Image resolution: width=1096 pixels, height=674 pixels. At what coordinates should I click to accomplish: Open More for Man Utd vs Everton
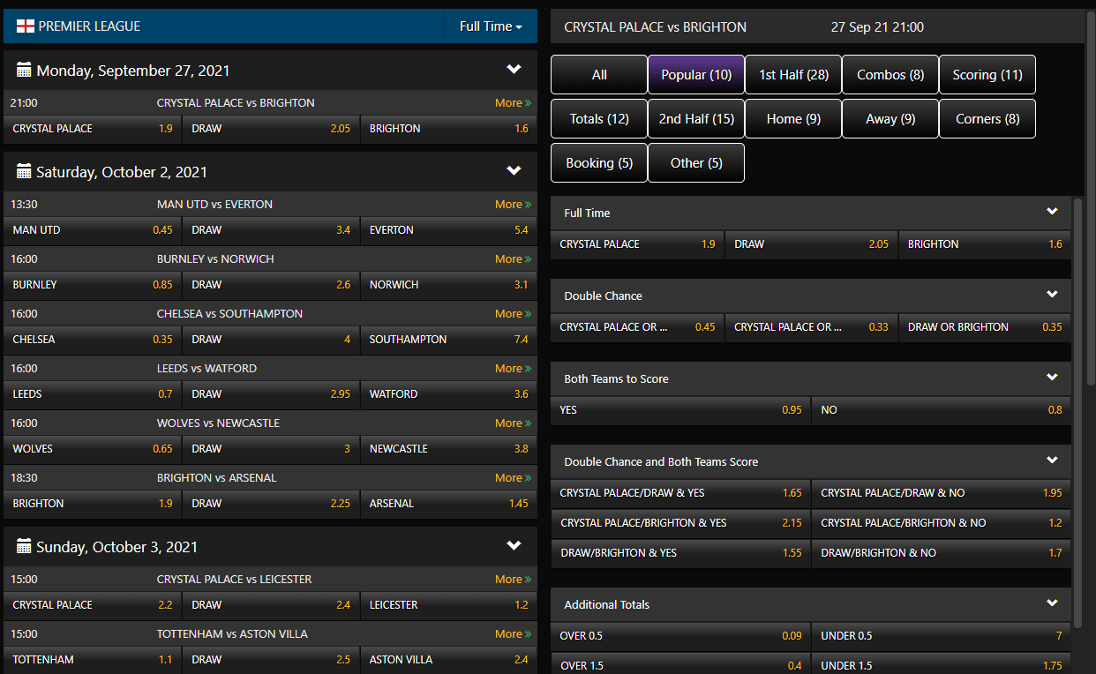513,205
